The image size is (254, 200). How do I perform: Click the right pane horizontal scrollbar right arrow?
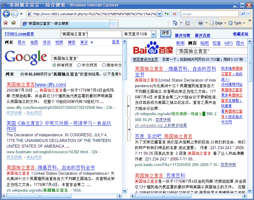pyautogui.click(x=244, y=196)
